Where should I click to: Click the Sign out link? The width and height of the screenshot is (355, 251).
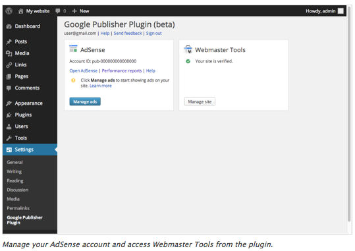tap(153, 34)
